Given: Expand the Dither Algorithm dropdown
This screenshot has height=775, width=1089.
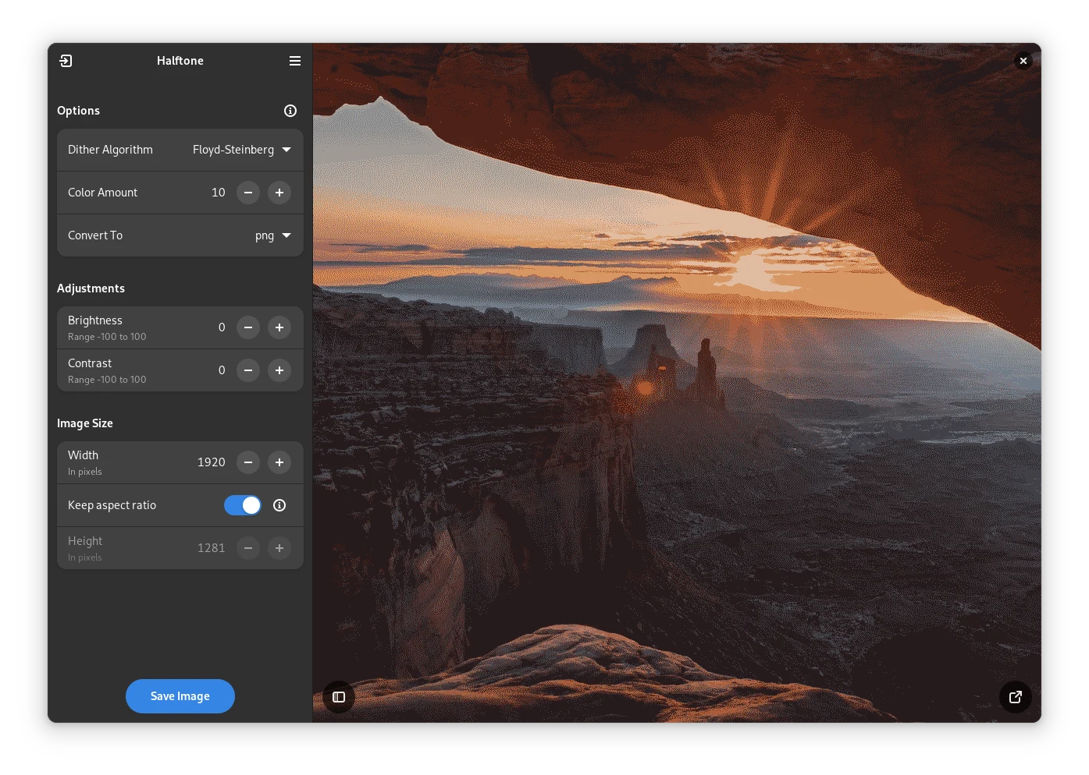Looking at the screenshot, I should tap(180, 150).
